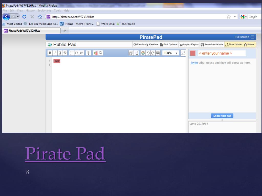Select the 'PiratePad: WS7V32HRss' browser tab
Image resolution: width=262 pixels, height=196 pixels.
[31, 31]
